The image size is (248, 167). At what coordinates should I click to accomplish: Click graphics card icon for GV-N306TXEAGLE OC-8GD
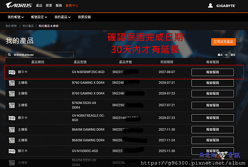(12, 118)
